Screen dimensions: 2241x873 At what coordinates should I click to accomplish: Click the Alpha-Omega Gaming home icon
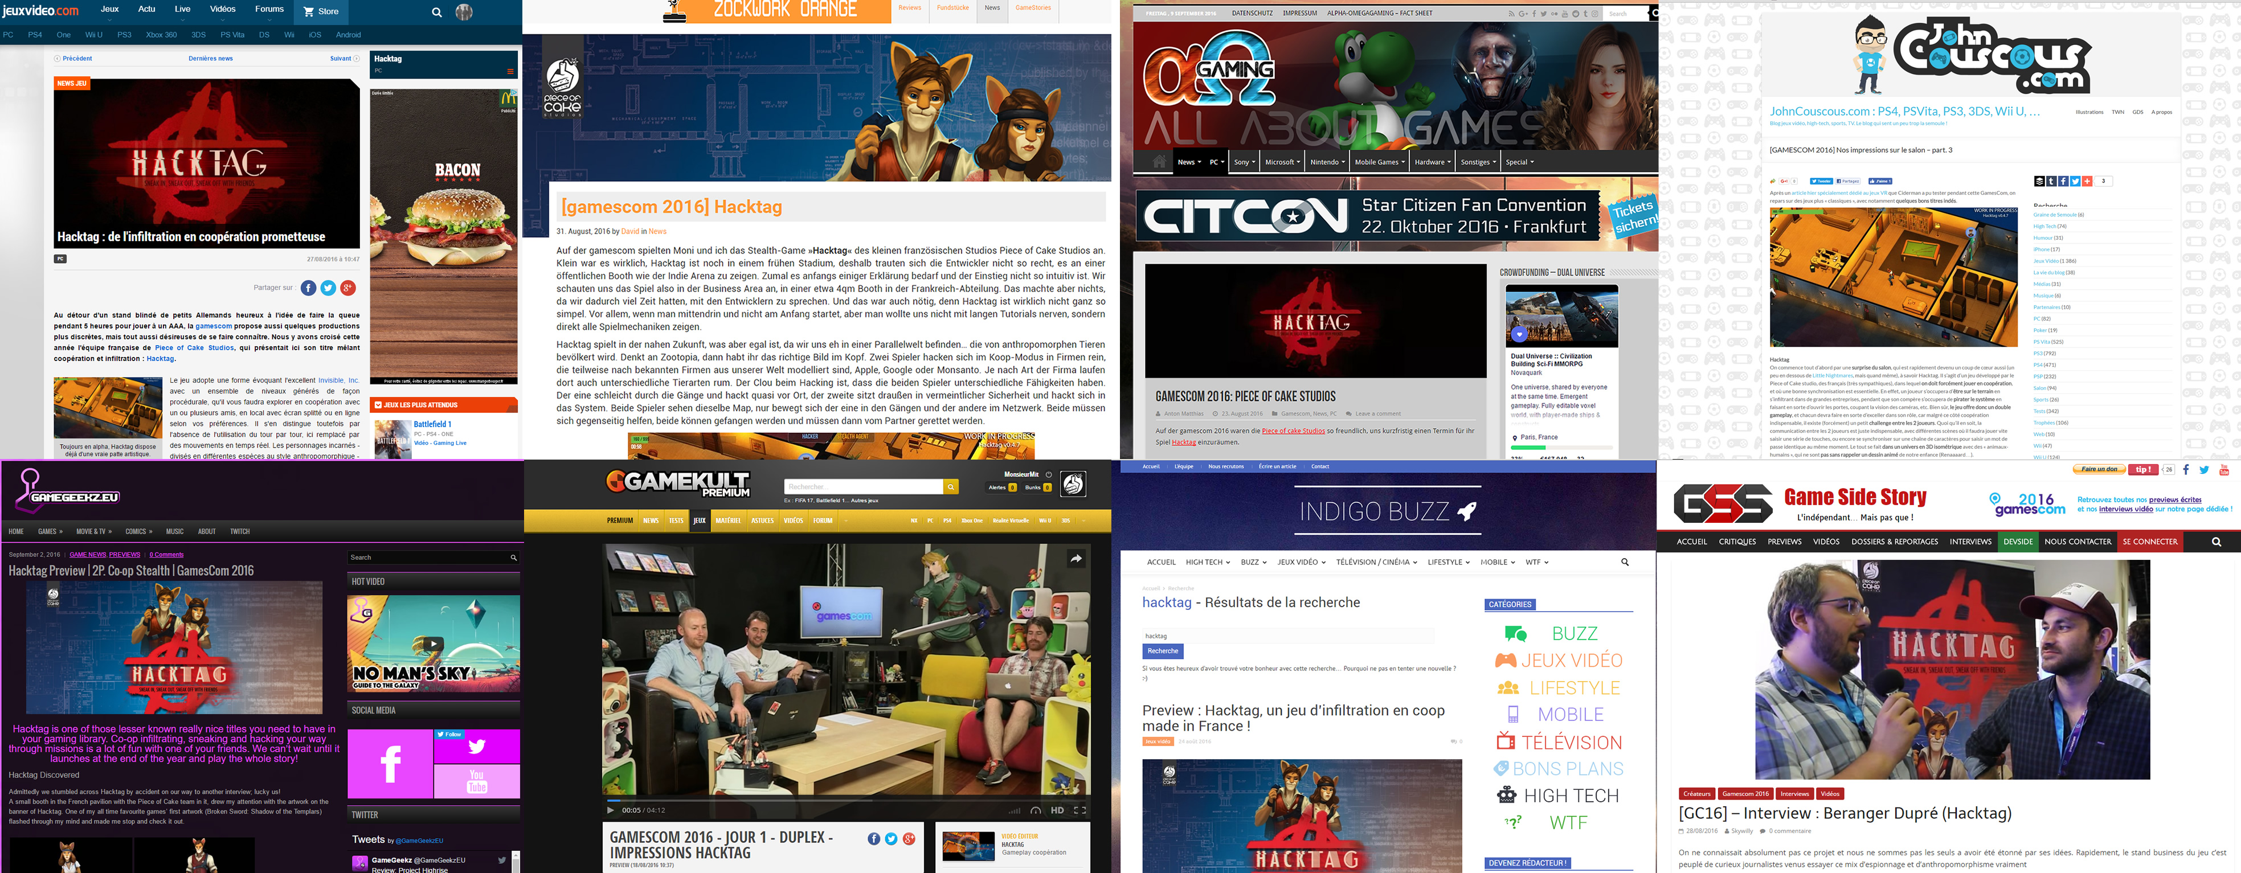coord(1159,161)
